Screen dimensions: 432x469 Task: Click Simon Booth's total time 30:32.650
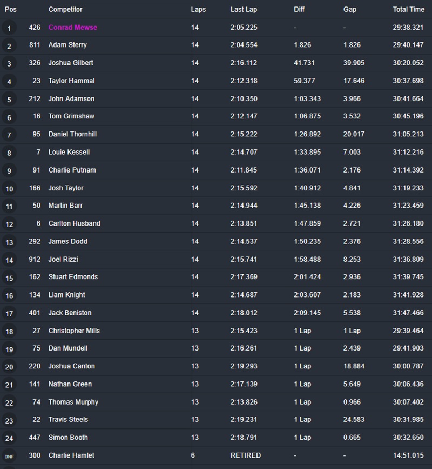[x=408, y=438]
